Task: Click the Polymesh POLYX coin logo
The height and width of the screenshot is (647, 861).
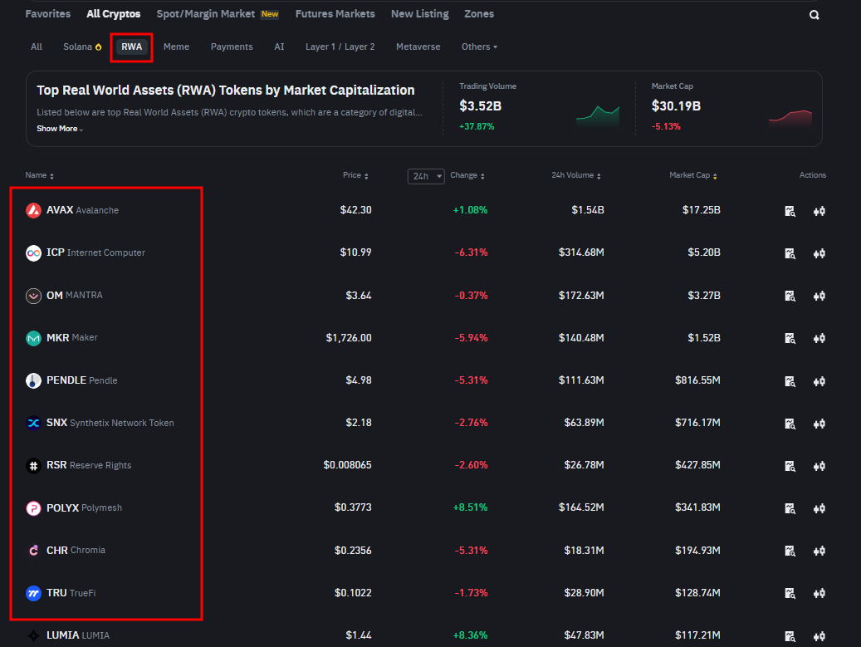Action: tap(33, 508)
